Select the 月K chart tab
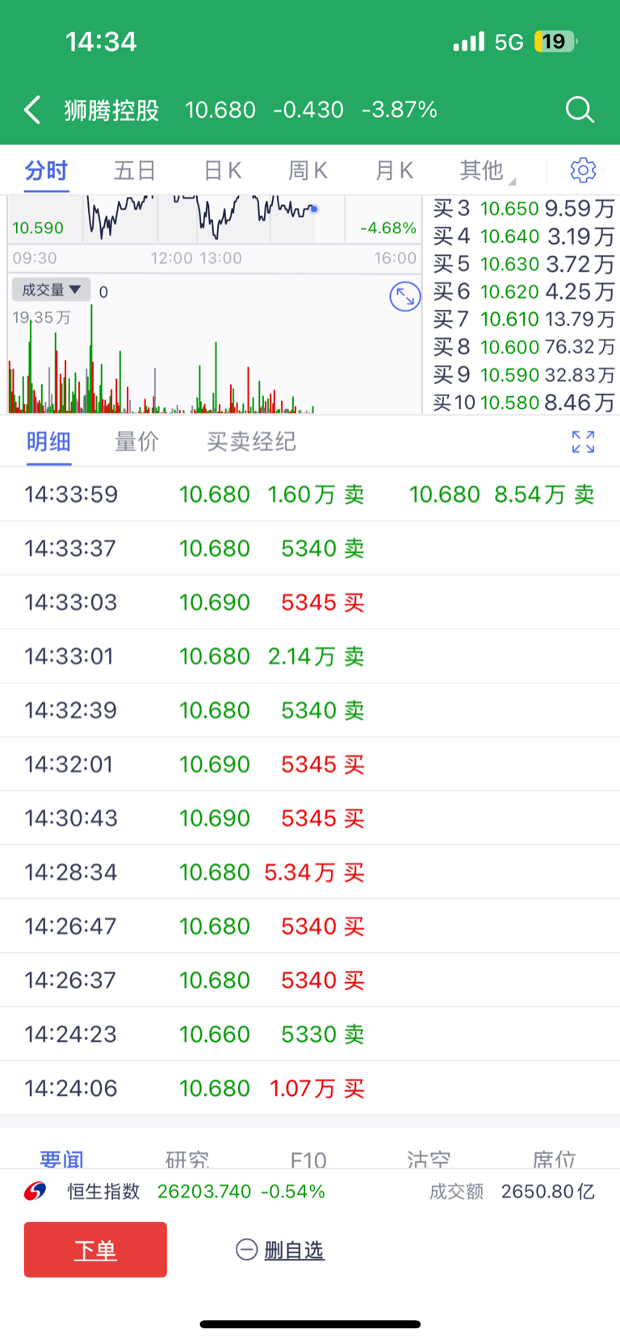 pos(394,170)
